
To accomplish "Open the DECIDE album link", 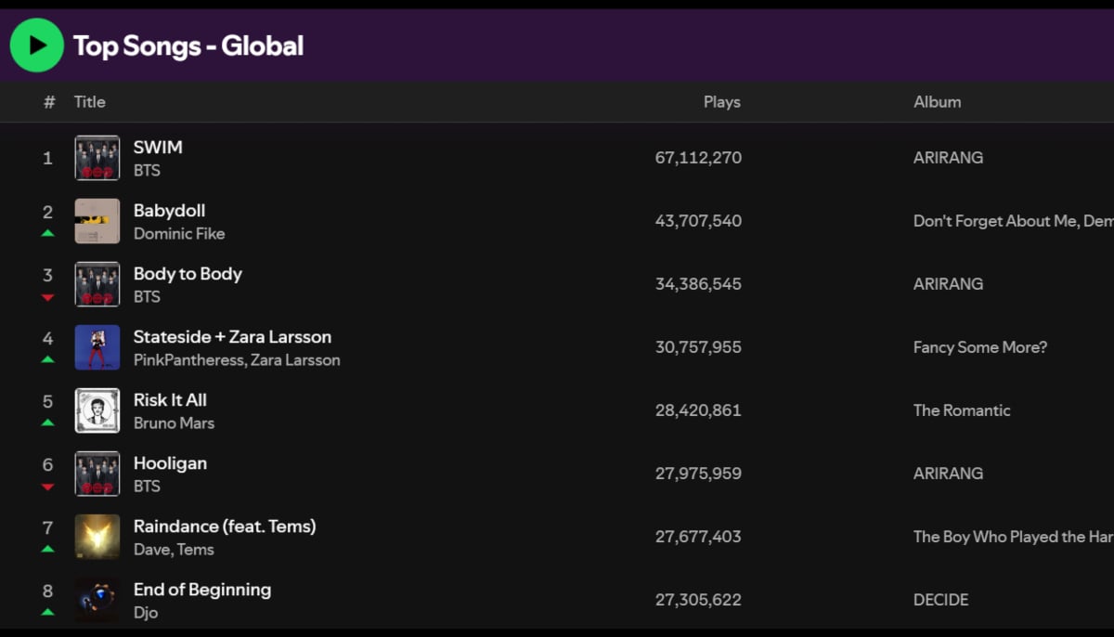I will [940, 600].
